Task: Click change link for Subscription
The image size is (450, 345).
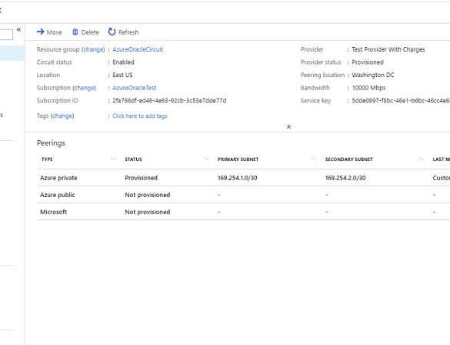Action: [x=84, y=88]
